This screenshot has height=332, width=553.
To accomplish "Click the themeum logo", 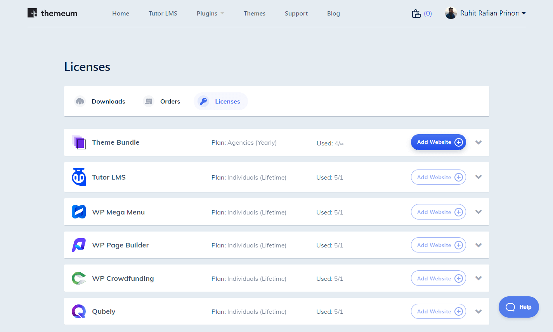I will (52, 13).
